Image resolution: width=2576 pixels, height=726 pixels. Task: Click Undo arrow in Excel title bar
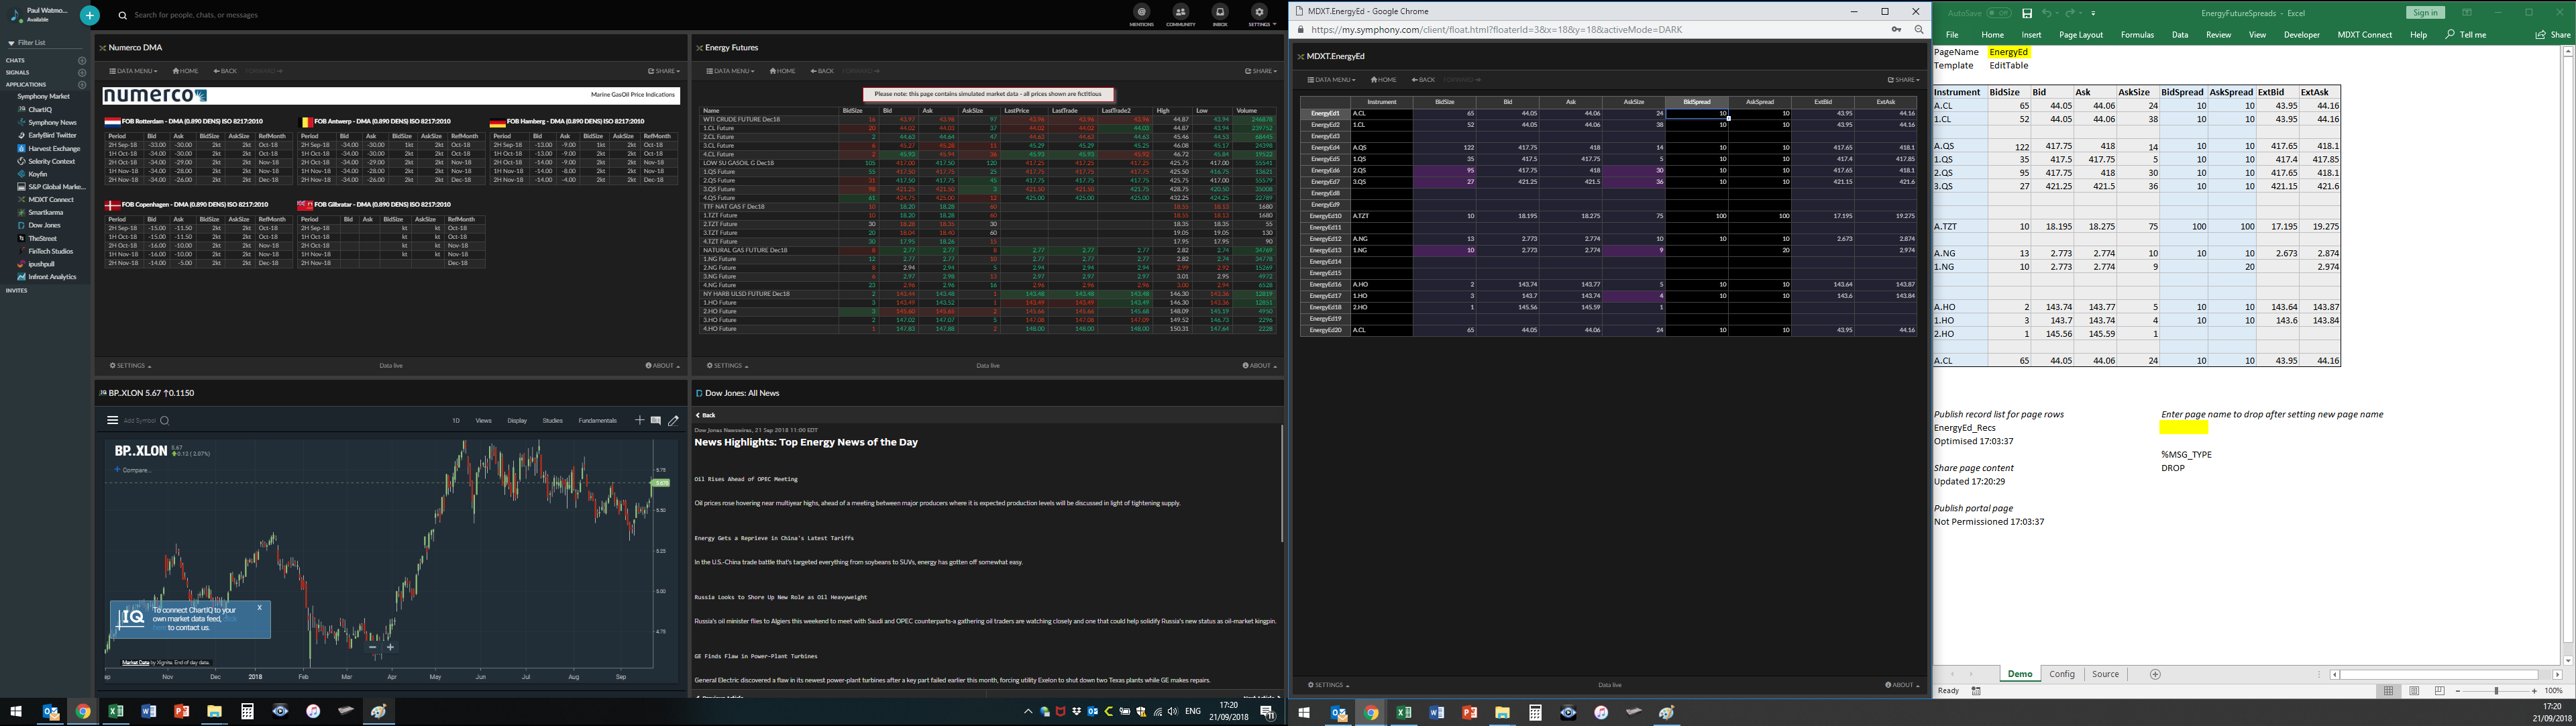click(x=2047, y=13)
